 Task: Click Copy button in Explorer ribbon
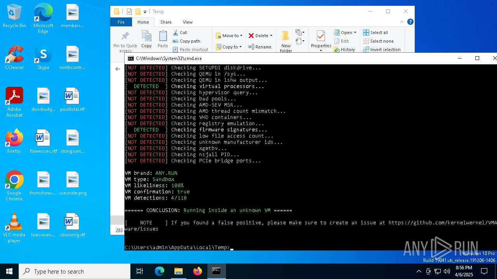(x=146, y=40)
